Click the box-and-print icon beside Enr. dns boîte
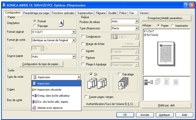 point(34,102)
